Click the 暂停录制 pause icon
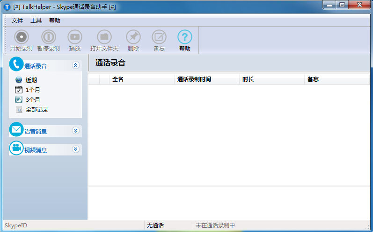This screenshot has height=232, width=373. 49,37
